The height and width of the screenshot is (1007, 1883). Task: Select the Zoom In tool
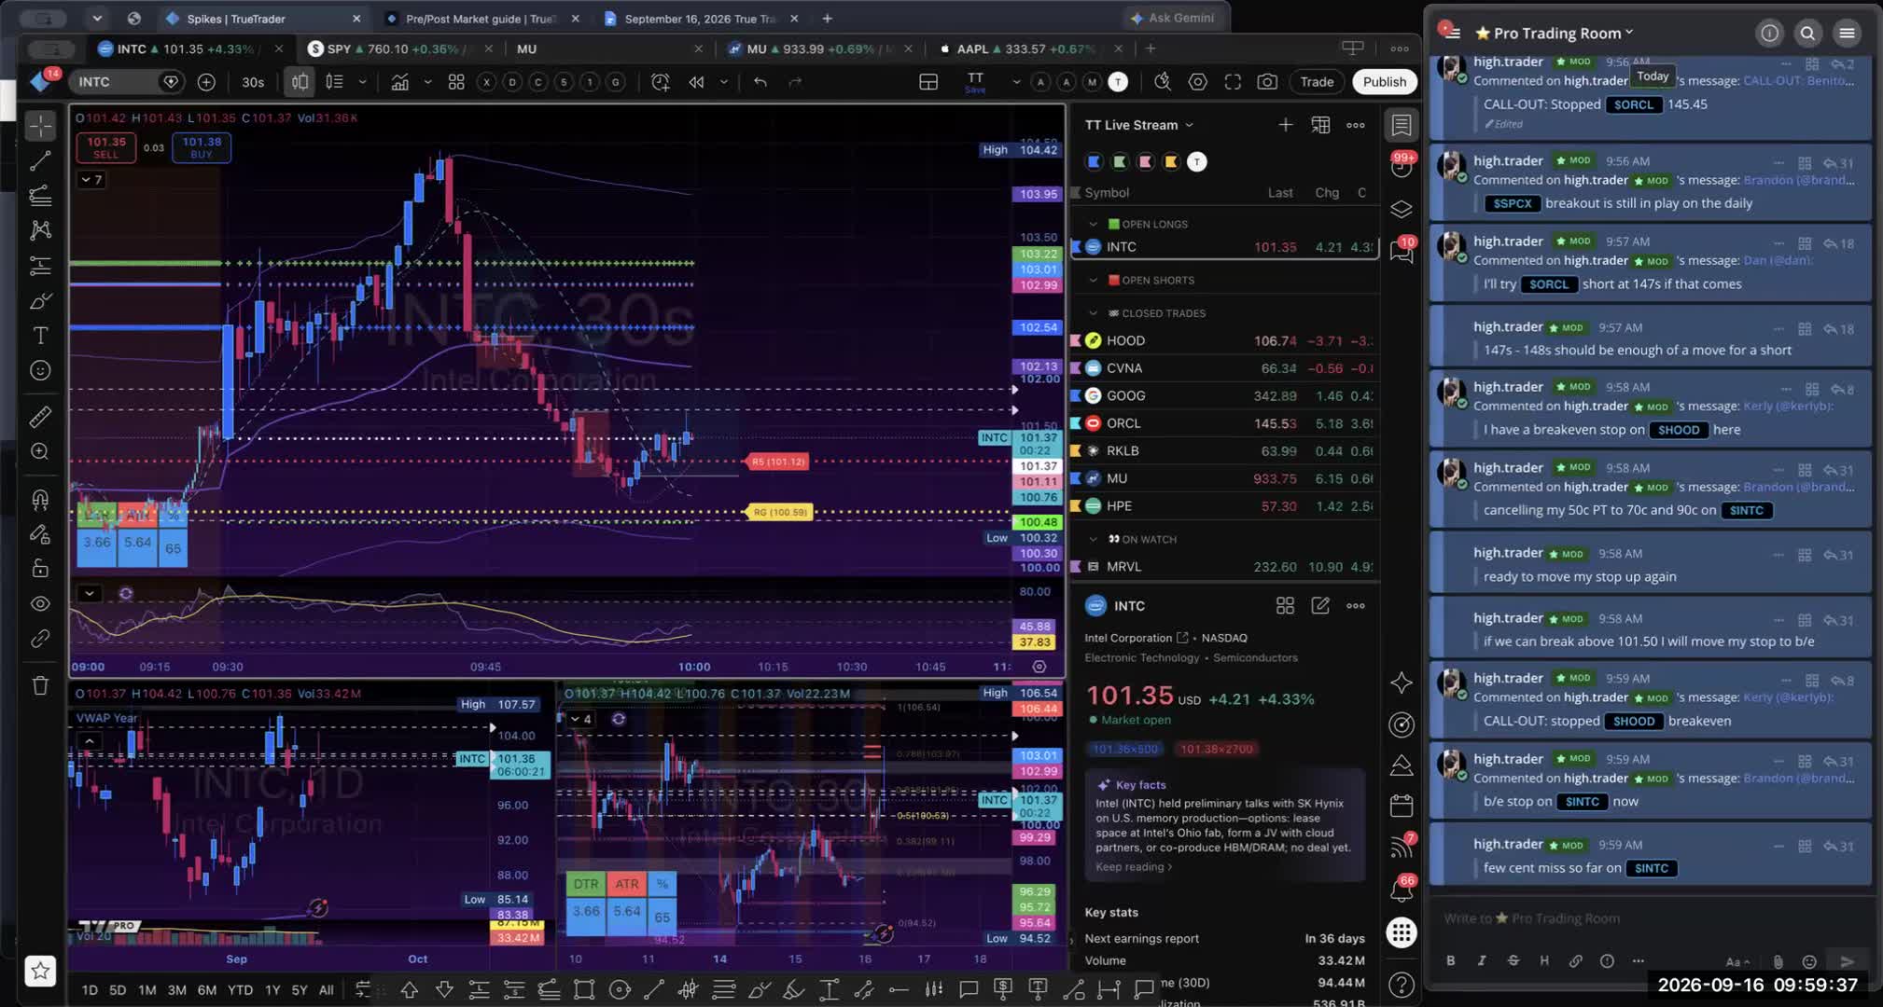coord(40,451)
